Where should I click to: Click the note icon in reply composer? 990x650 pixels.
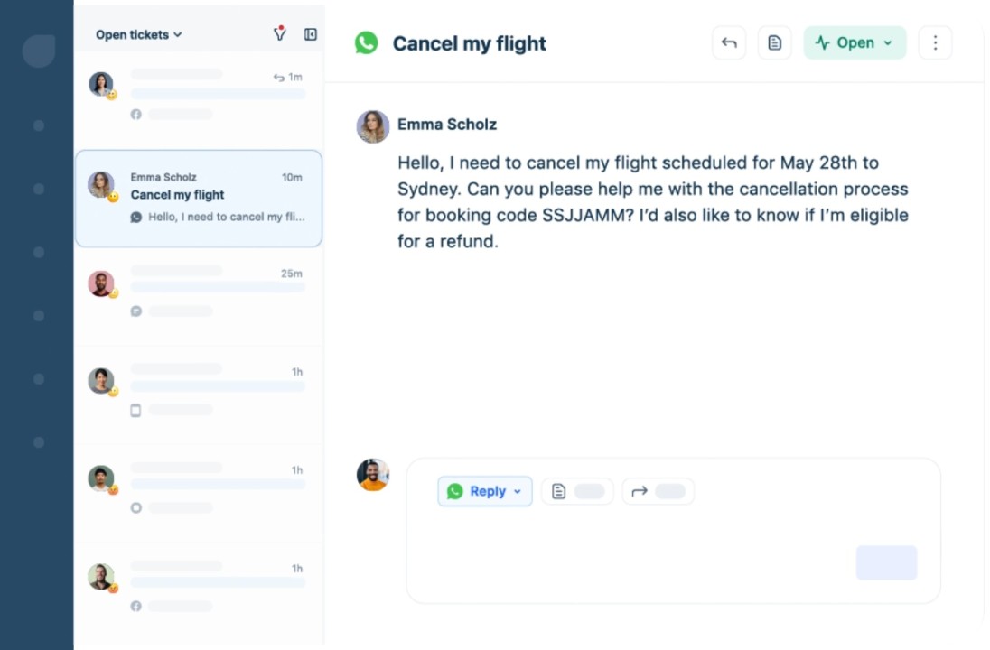pos(559,491)
